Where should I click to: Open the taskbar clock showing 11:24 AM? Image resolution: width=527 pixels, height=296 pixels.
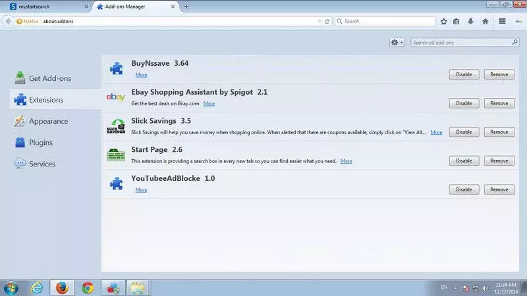pos(506,288)
